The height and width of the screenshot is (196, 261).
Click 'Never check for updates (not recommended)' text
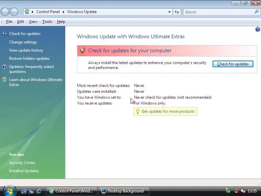(173, 97)
